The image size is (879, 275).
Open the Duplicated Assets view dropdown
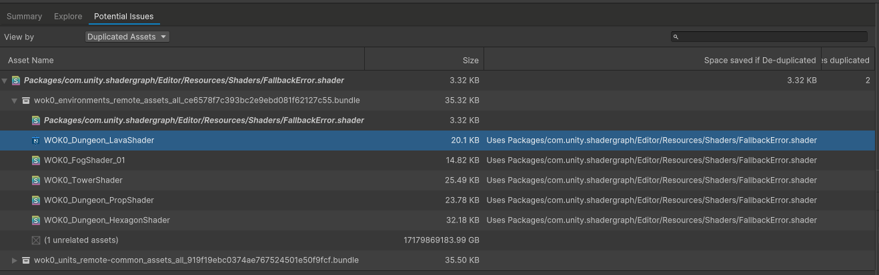[127, 37]
